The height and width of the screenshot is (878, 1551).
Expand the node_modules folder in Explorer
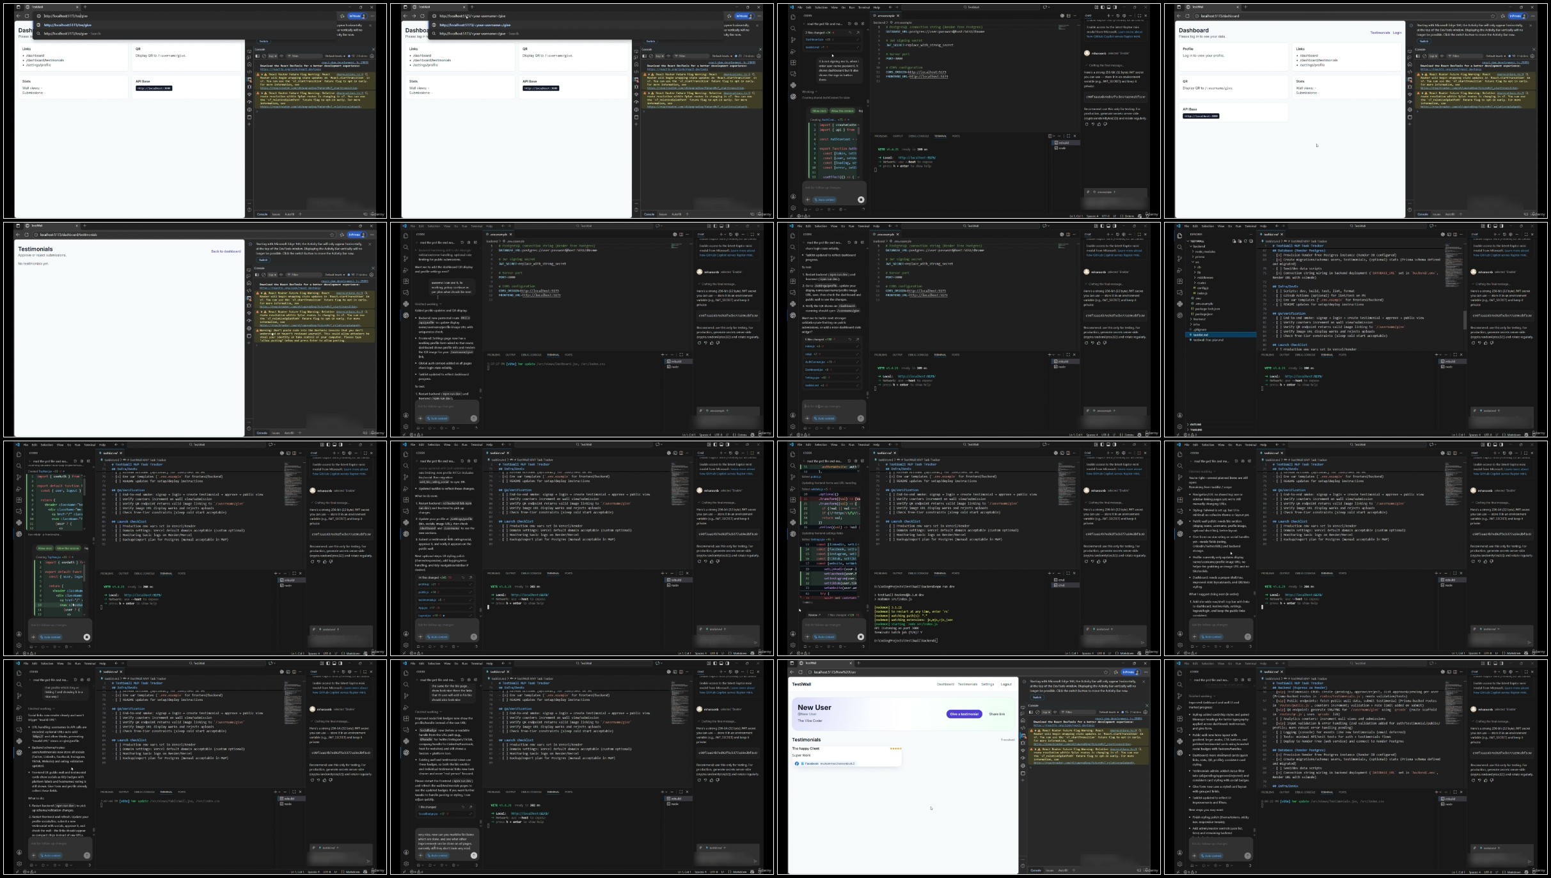point(1205,251)
